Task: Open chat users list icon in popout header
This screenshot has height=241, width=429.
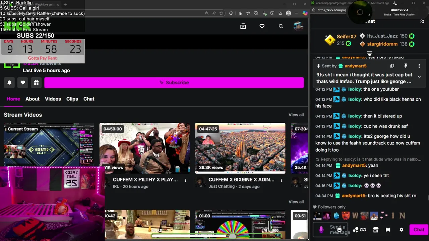Action: coord(422,21)
